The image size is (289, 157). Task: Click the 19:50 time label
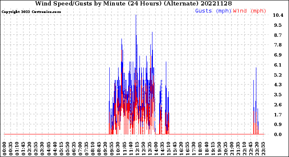coord(219,148)
